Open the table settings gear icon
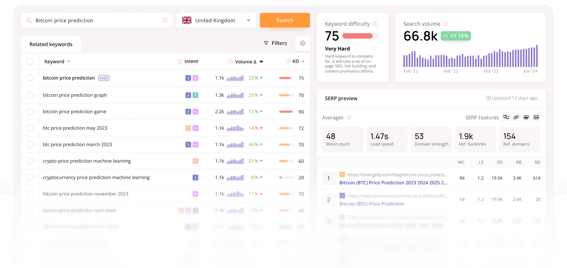This screenshot has height=268, width=567. tap(303, 43)
